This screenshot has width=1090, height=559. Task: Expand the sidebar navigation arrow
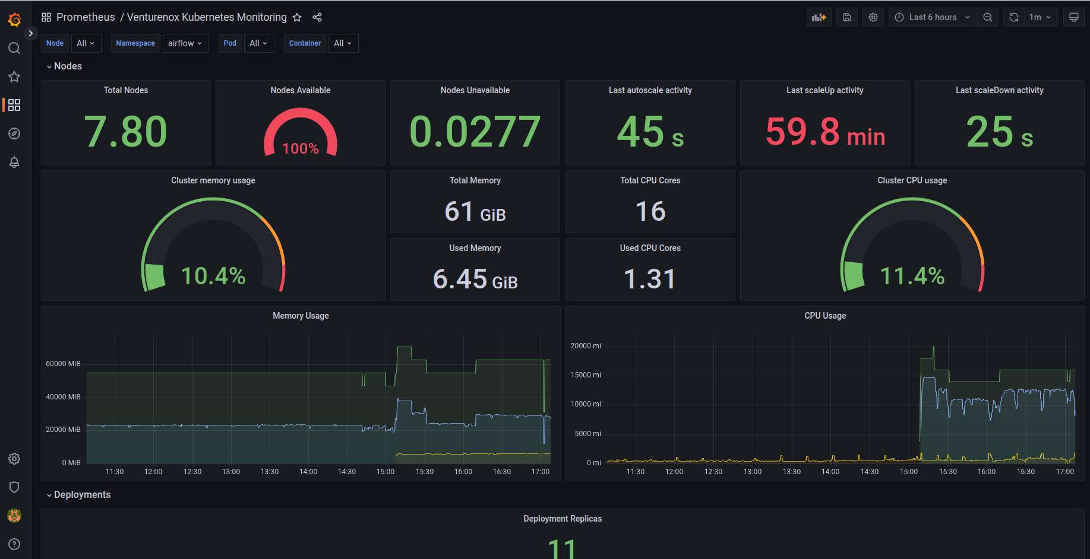[31, 33]
